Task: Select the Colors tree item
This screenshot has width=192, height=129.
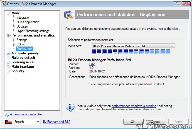Action: pyautogui.click(x=21, y=44)
